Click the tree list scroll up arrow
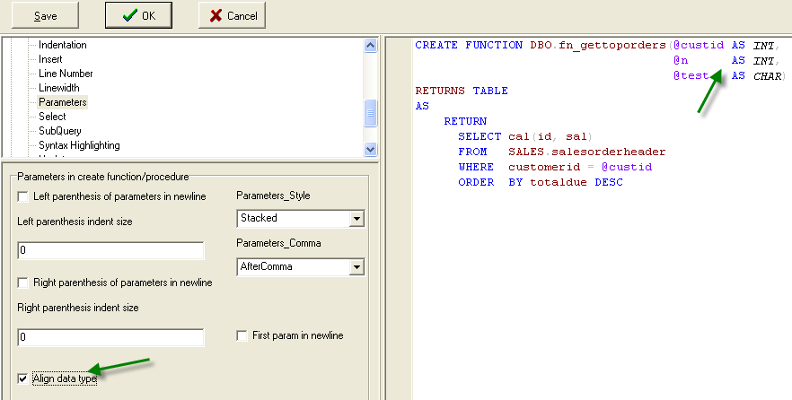 (370, 46)
